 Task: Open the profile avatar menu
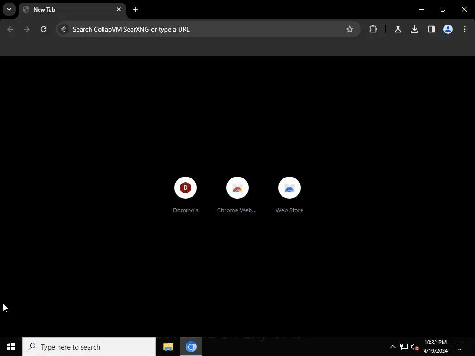tap(448, 29)
